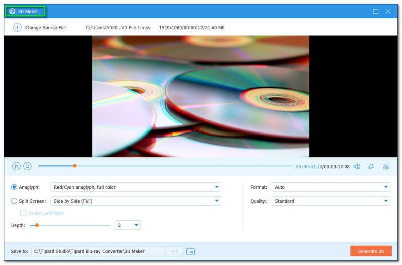Expand the Red/Cyan anaglyph dropdown
The image size is (402, 265).
point(136,187)
